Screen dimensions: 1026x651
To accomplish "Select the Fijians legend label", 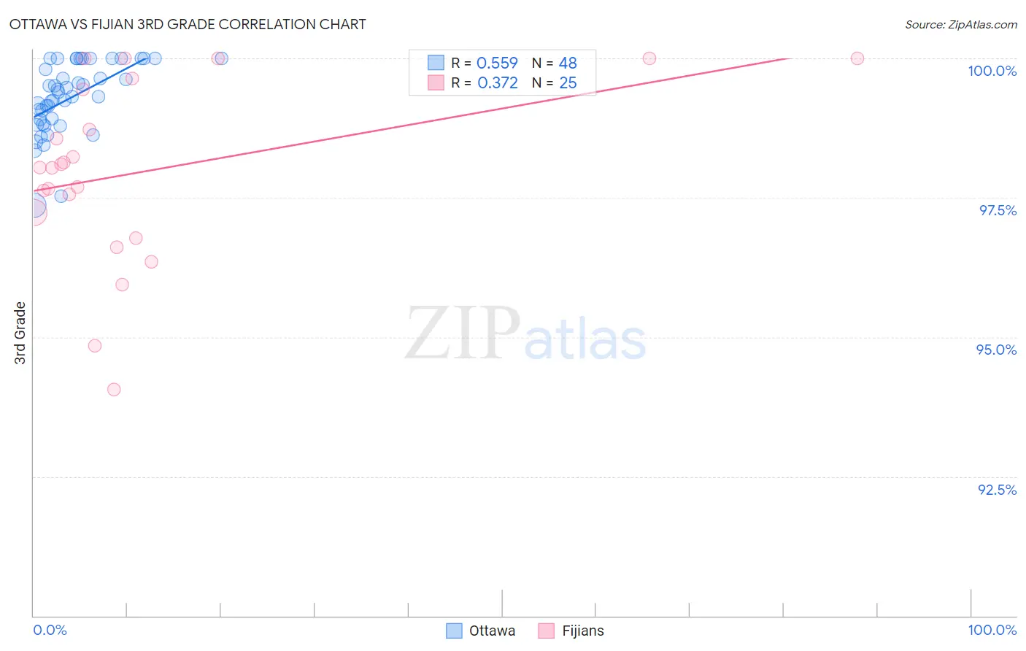I will (583, 631).
